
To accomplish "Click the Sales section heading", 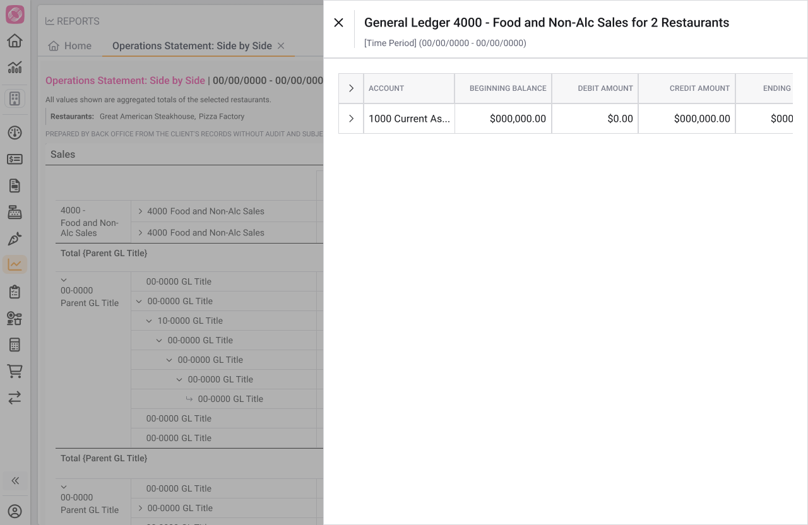I will 63,154.
